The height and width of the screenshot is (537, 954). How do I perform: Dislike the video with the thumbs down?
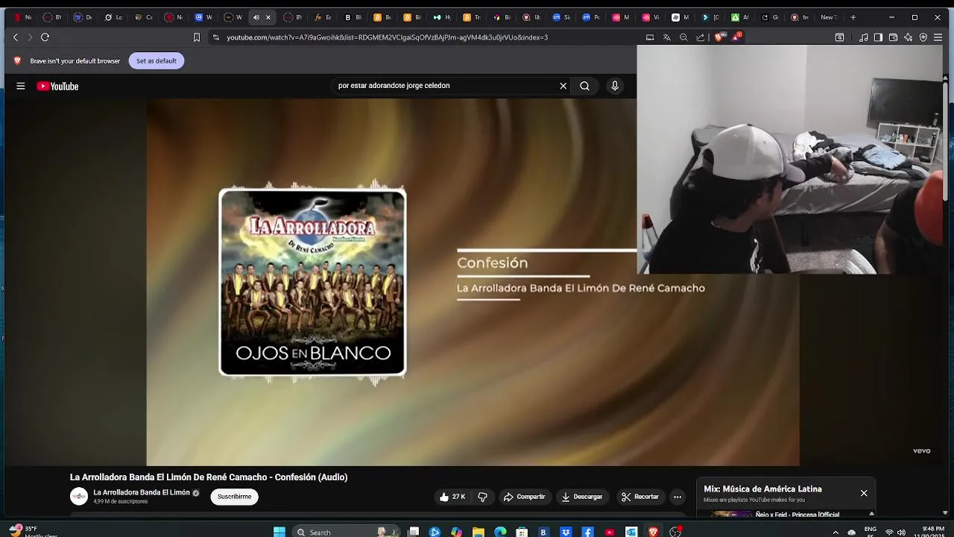(x=482, y=497)
